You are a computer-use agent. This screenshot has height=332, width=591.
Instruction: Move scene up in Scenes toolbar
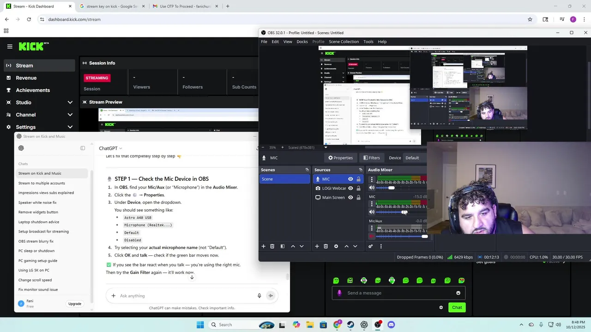[x=293, y=246]
